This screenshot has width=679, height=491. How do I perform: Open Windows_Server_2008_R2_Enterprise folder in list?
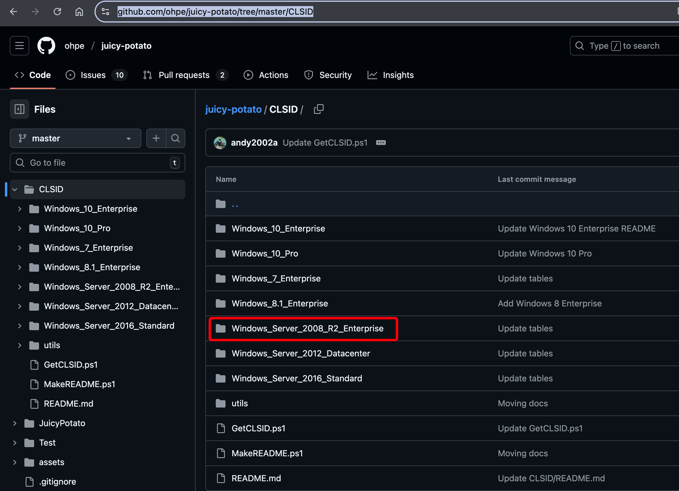coord(307,328)
